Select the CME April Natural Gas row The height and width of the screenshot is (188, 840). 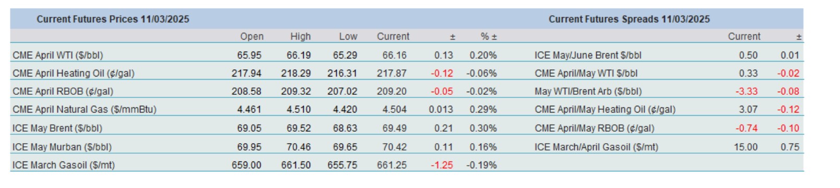click(x=255, y=110)
